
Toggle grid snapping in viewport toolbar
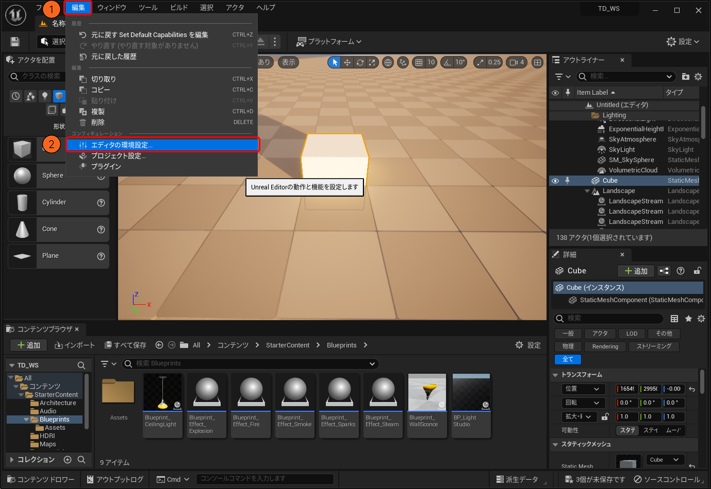[419, 62]
